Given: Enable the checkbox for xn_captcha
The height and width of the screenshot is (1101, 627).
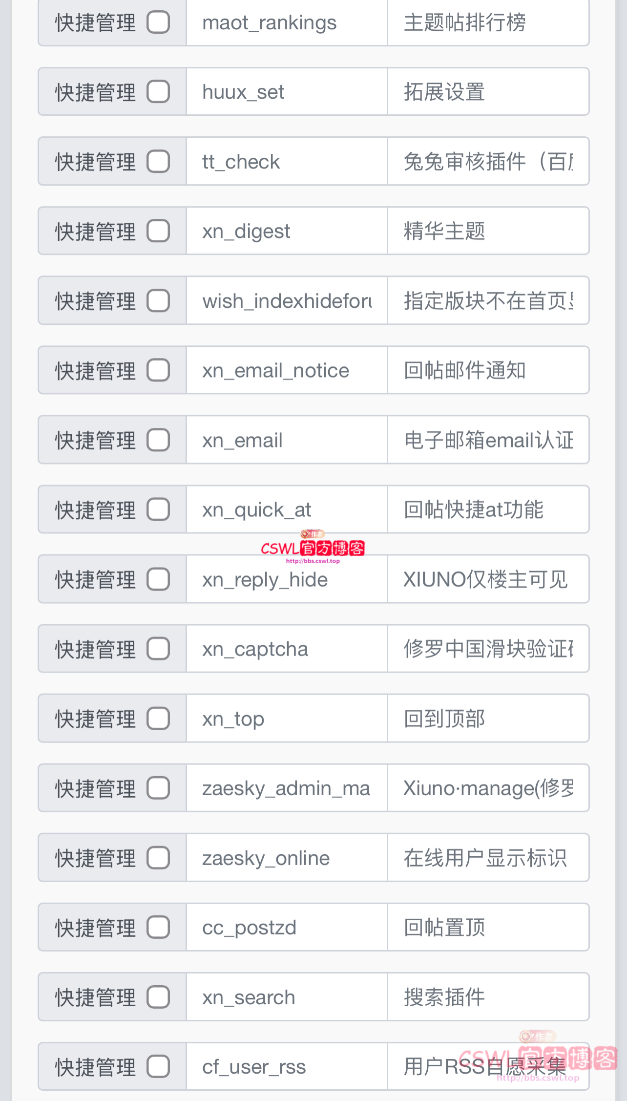Looking at the screenshot, I should point(157,649).
